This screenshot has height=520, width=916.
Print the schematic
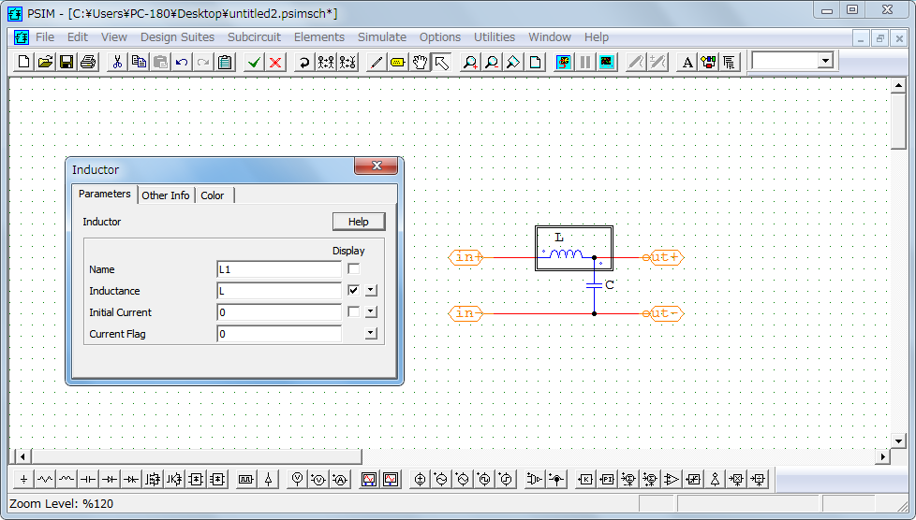pos(88,62)
